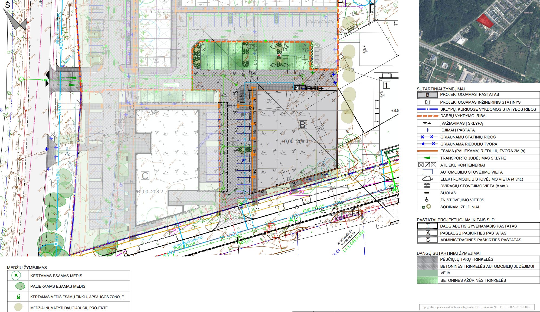Screen dimensions: 540x312
Task: Select the retained existing tree legend symbol
Action: click(x=20, y=286)
